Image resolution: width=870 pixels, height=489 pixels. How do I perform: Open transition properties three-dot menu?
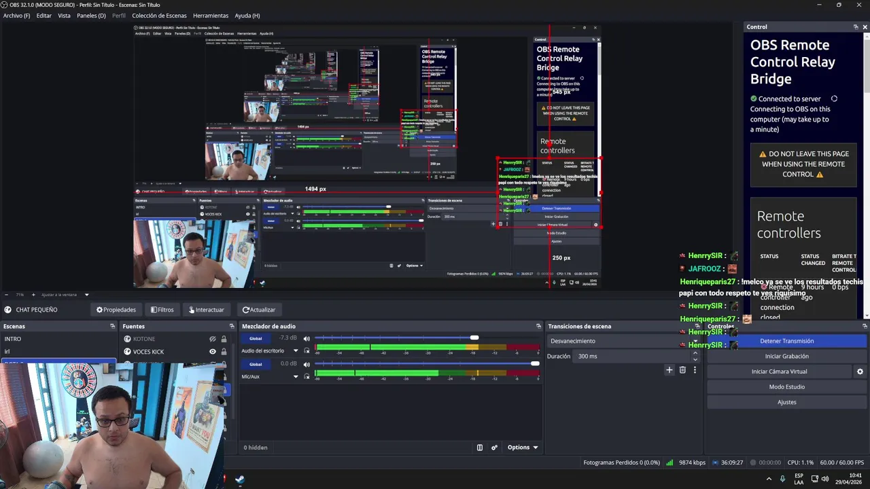point(695,370)
